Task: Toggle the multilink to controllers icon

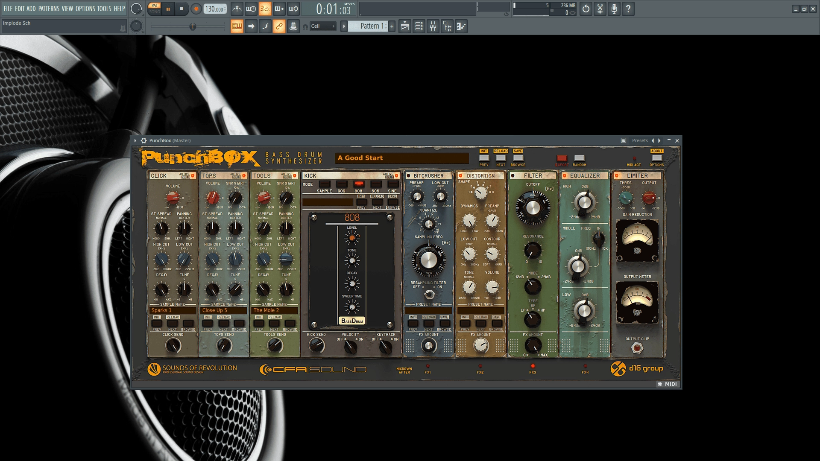Action: 279,26
